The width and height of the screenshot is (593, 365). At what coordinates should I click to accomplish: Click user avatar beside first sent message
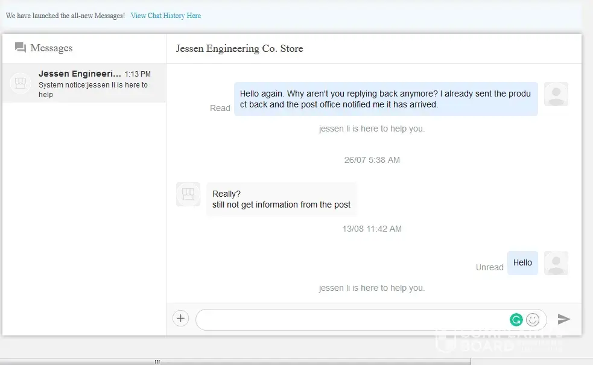(x=556, y=94)
